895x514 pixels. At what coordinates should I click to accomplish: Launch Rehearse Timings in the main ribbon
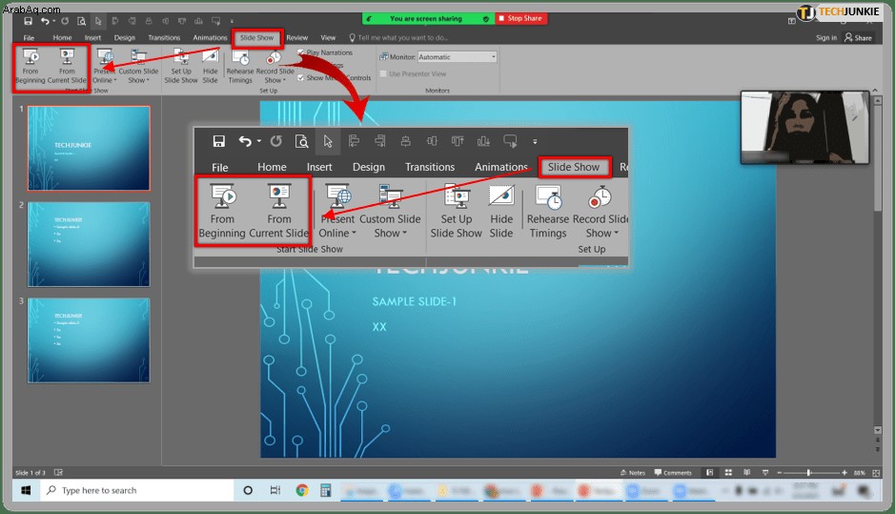[x=240, y=66]
